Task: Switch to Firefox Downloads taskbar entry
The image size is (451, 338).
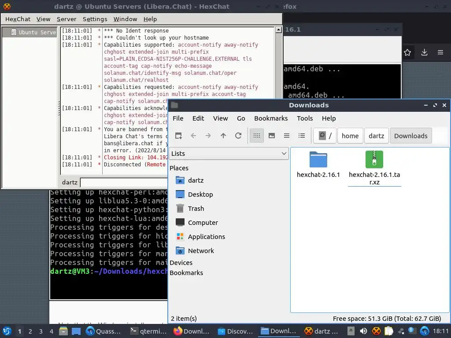Action: pyautogui.click(x=191, y=331)
